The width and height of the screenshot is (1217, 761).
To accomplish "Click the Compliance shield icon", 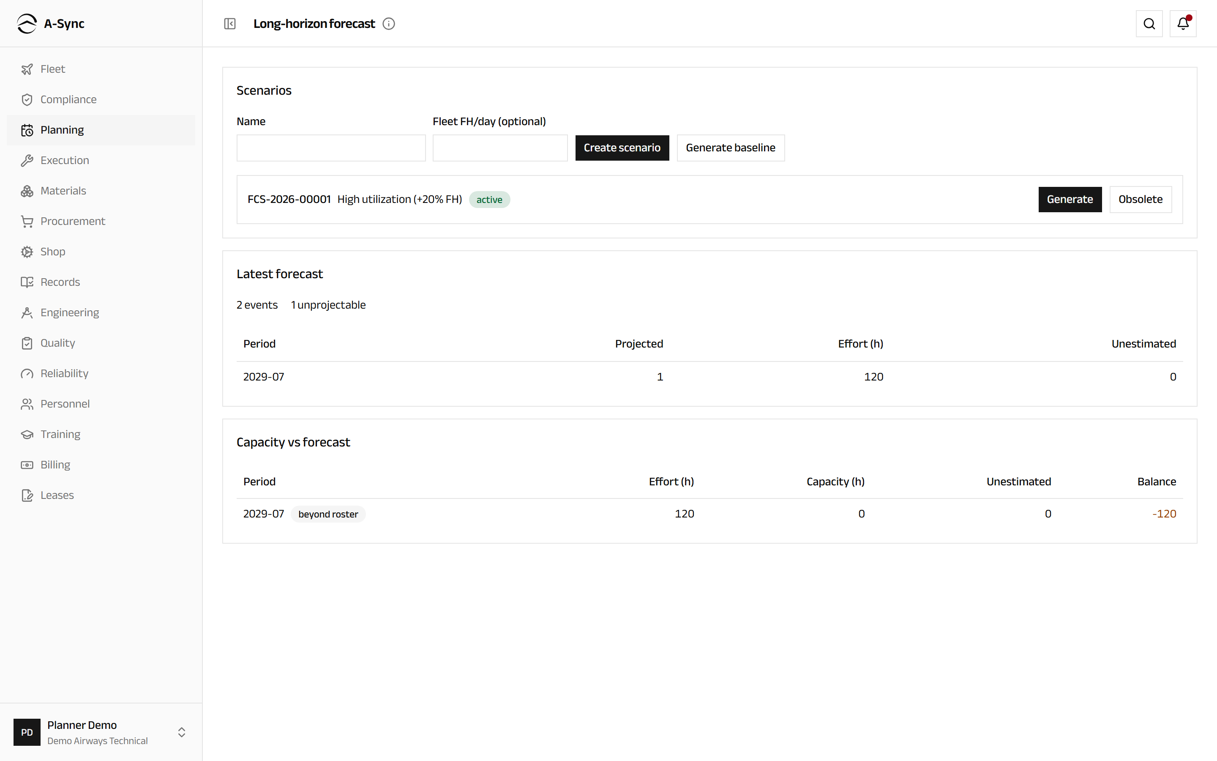I will [x=27, y=100].
